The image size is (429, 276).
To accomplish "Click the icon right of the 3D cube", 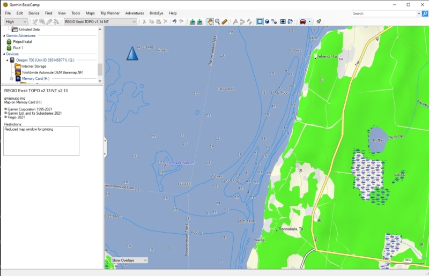I will pyautogui.click(x=274, y=21).
